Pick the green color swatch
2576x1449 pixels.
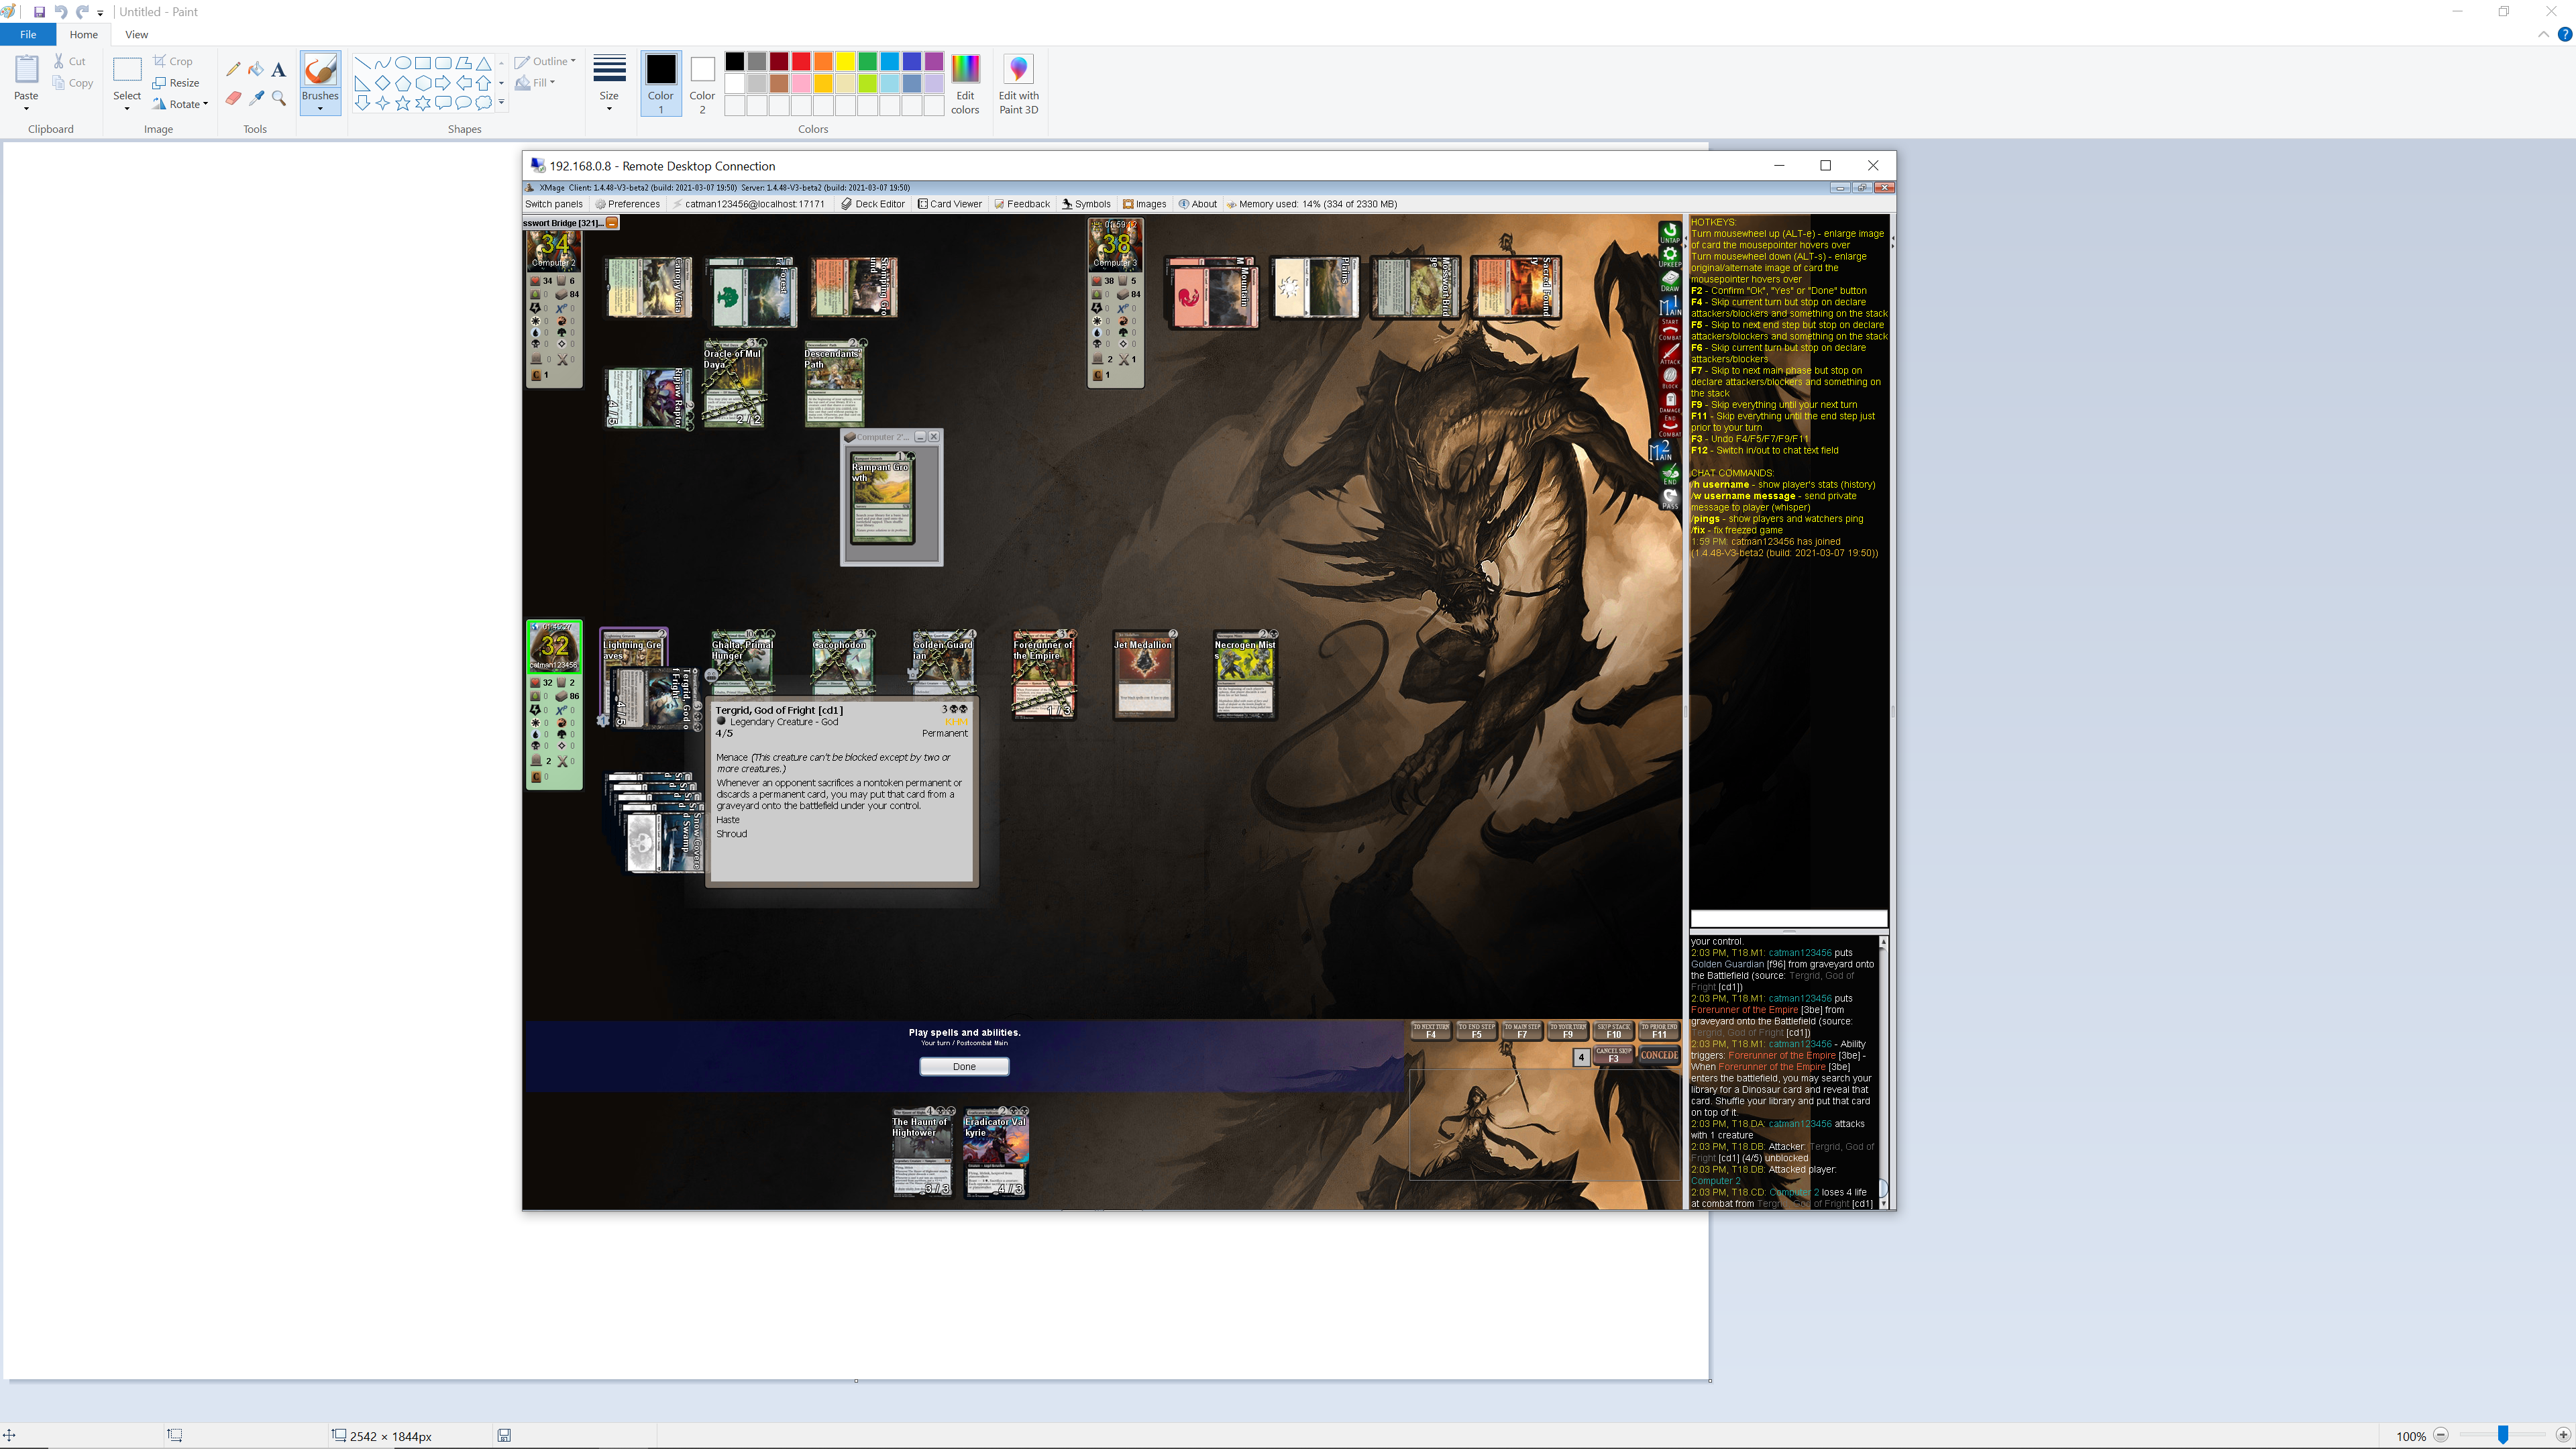tap(867, 62)
